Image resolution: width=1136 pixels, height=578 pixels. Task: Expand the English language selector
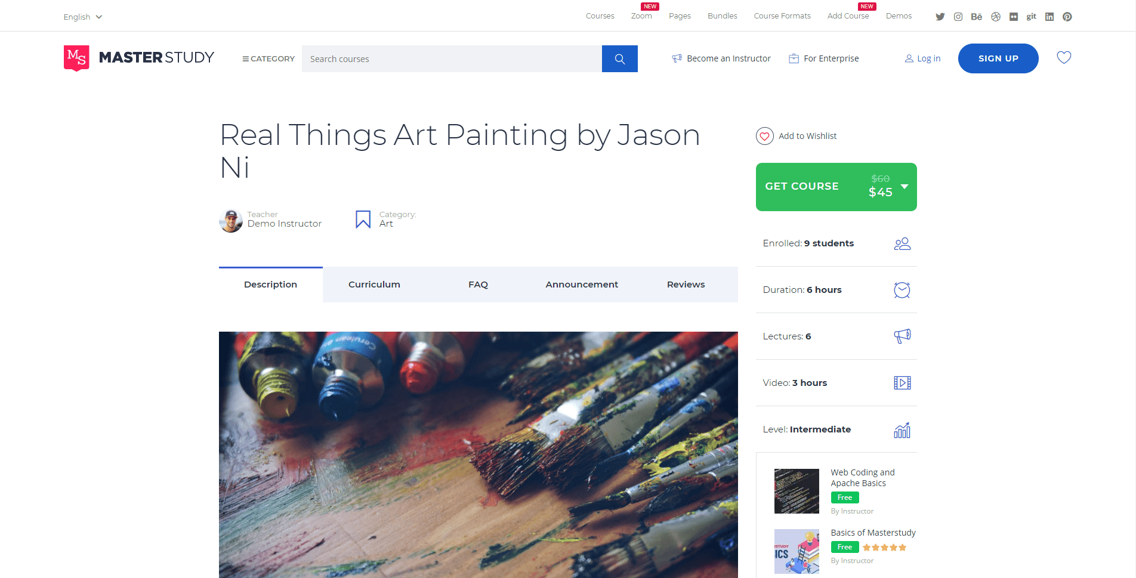(83, 17)
